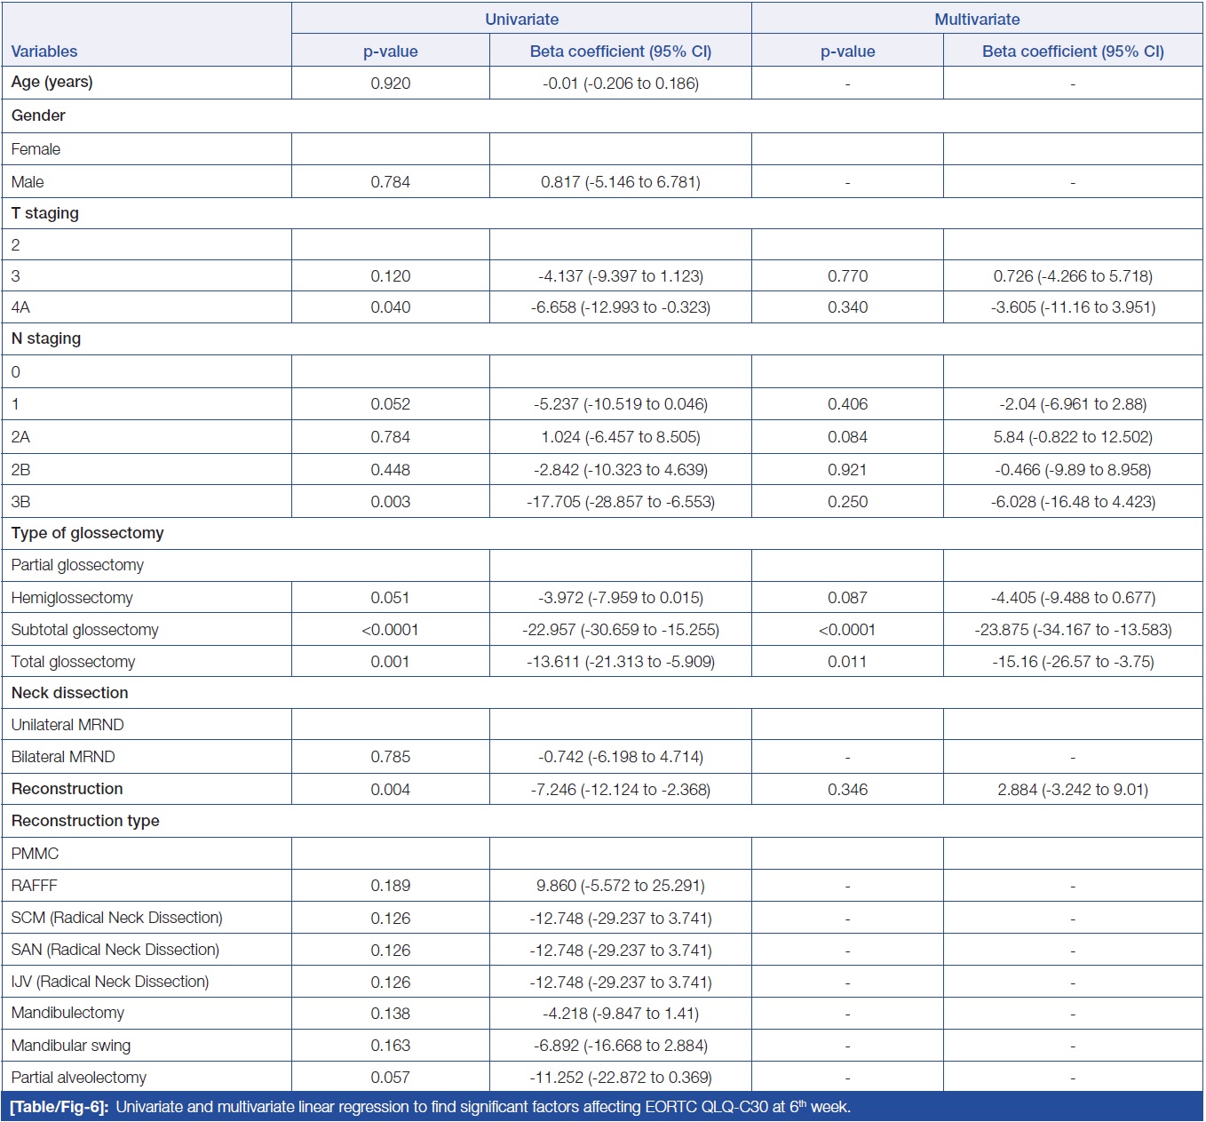The image size is (1206, 1122).
Task: Select the -17.705 beta coefficient cell
Action: pos(620,502)
